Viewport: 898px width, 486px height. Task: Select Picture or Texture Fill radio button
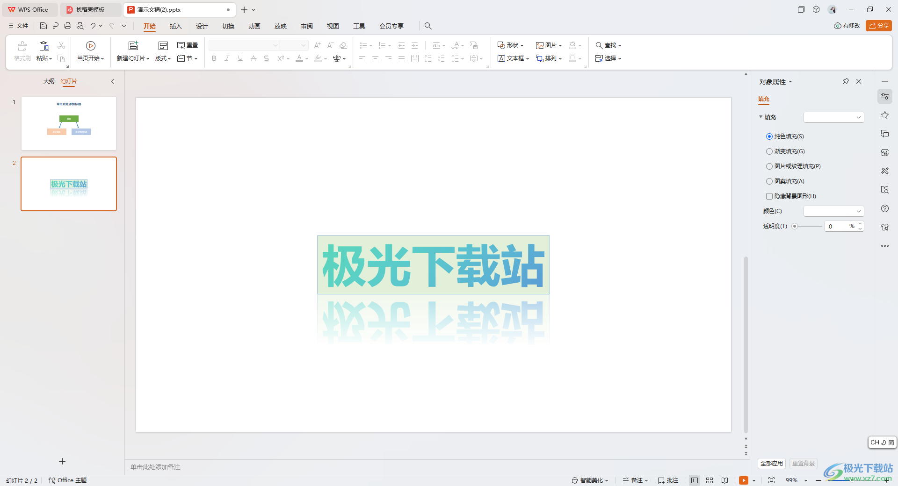coord(769,166)
